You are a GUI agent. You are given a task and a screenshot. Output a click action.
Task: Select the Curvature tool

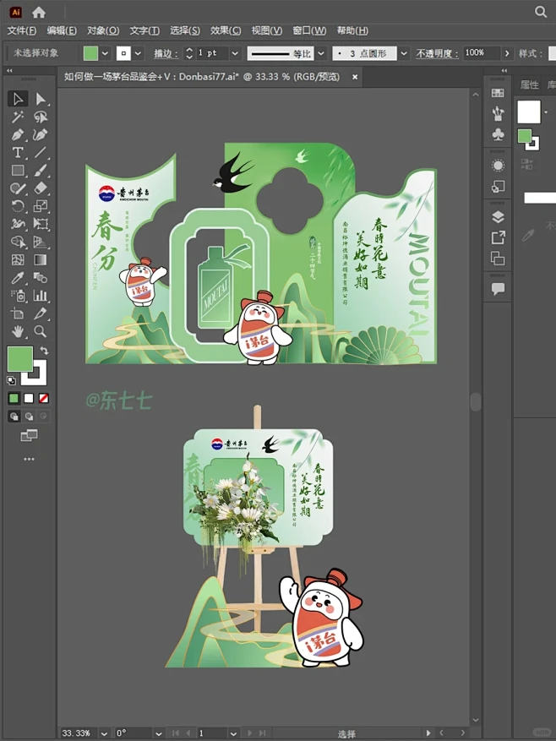click(x=41, y=134)
